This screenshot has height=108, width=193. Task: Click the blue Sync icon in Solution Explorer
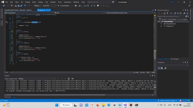pos(175,13)
